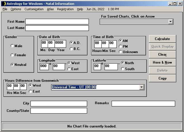Open the Help menu
Image resolution: width=184 pixels, height=132 pixels.
coord(80,9)
